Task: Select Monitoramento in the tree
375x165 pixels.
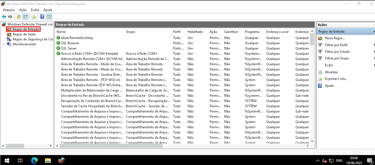Action: 24,44
